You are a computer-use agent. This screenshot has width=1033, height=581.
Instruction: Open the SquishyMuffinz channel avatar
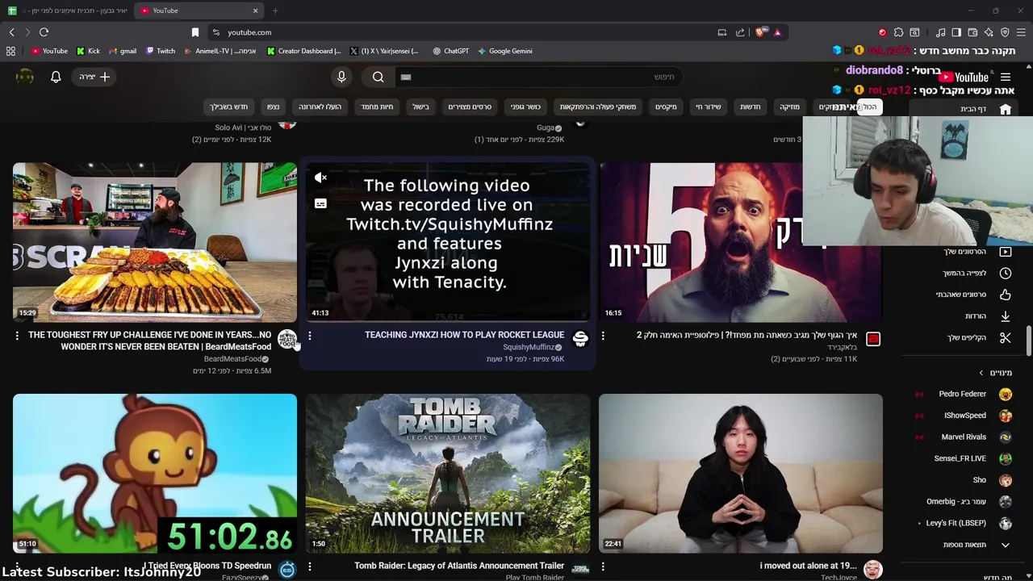pyautogui.click(x=579, y=340)
